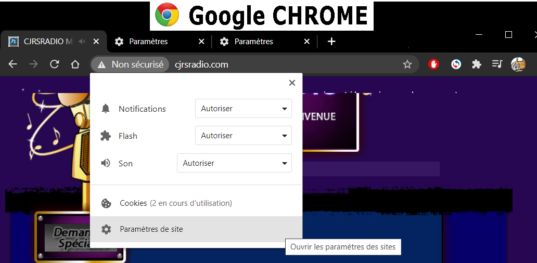
Task: Bookmark this page with the star icon
Action: [x=407, y=64]
